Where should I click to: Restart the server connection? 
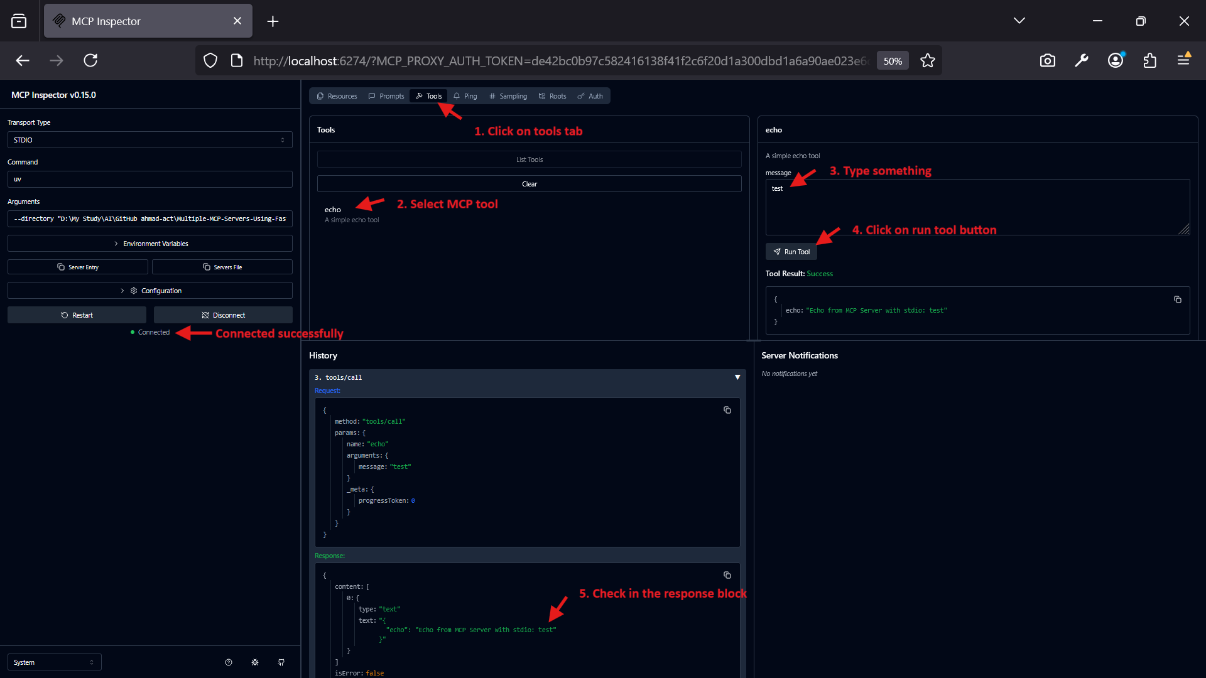[77, 315]
